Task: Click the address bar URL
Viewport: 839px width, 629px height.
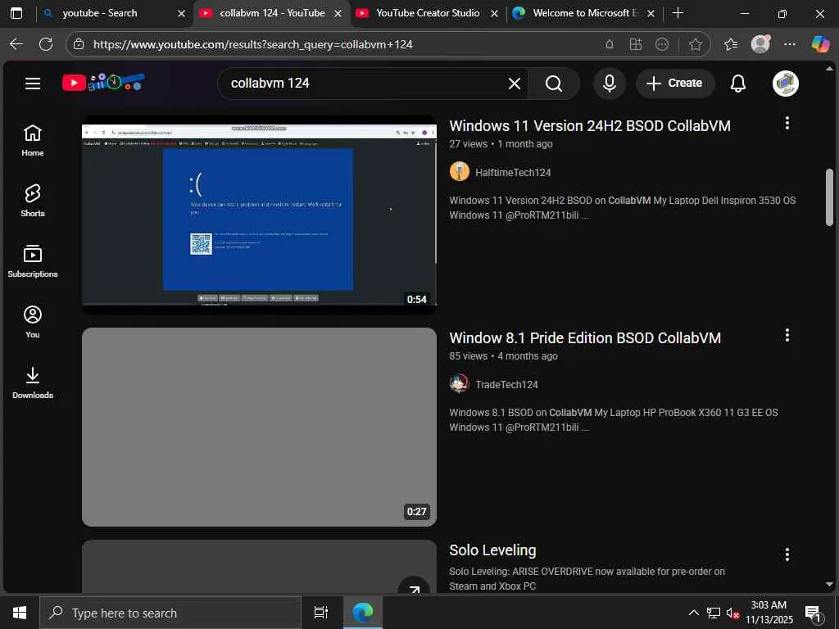Action: coord(252,44)
